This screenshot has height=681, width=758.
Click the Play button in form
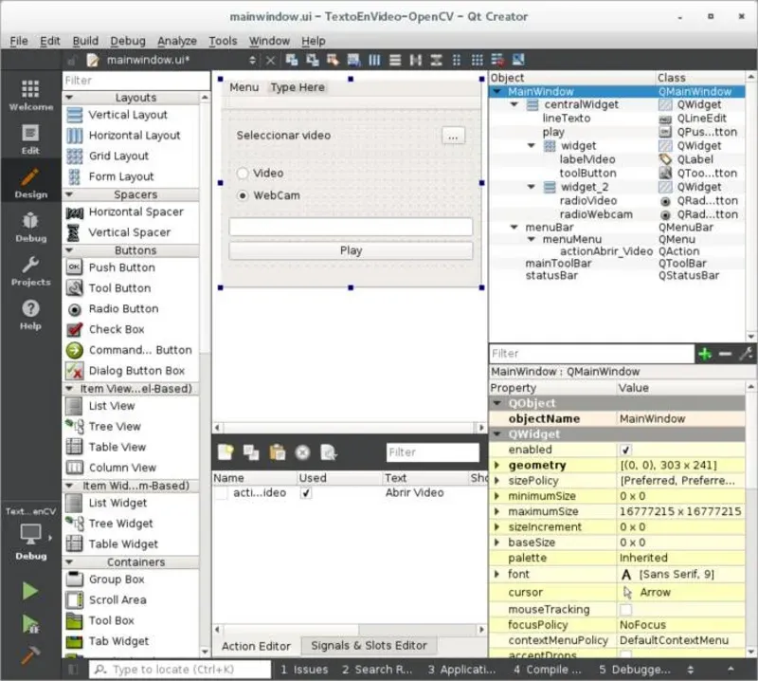click(351, 250)
